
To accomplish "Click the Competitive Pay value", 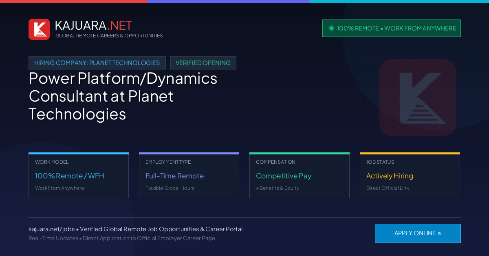I will point(284,176).
